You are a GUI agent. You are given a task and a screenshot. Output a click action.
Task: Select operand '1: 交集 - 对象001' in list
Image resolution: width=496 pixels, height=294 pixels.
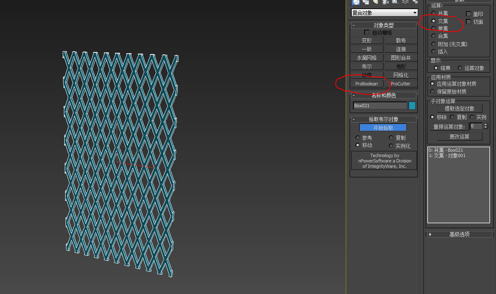click(447, 156)
